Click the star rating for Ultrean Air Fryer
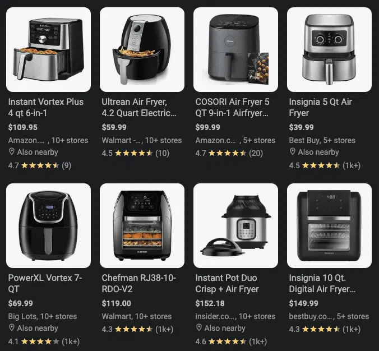379x351 pixels. click(x=133, y=153)
